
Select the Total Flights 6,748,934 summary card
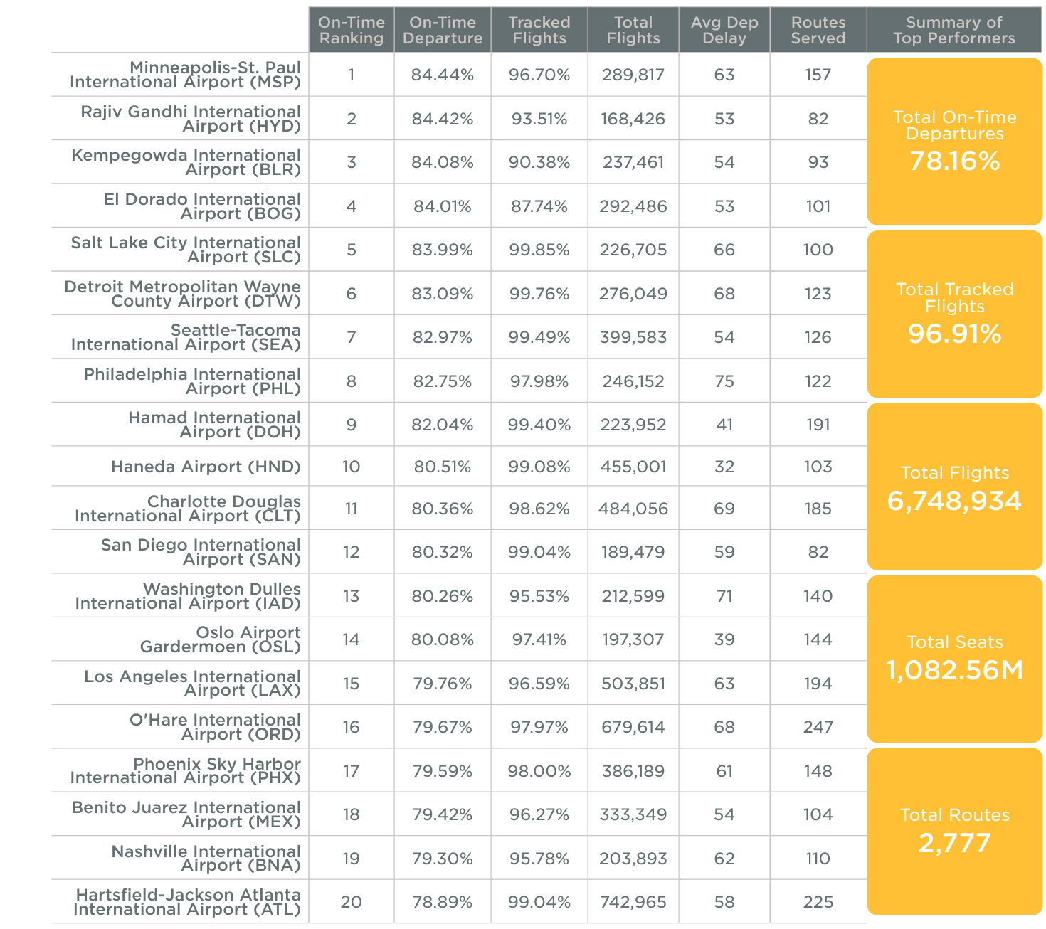tap(954, 487)
